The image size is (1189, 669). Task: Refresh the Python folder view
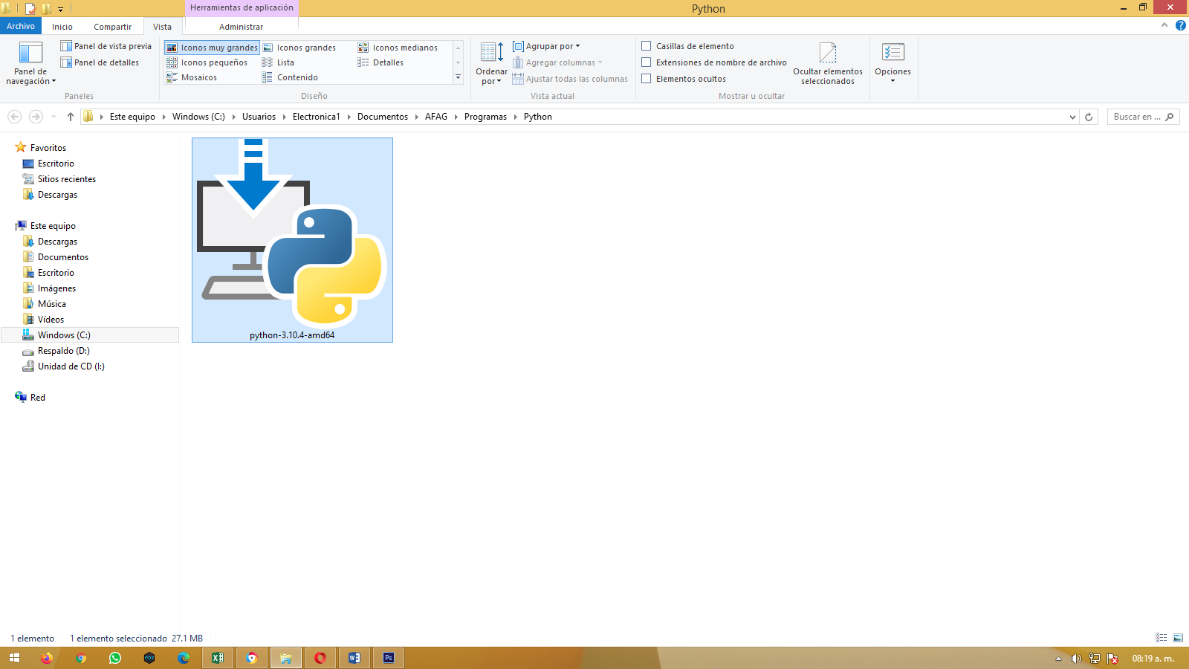click(1089, 117)
